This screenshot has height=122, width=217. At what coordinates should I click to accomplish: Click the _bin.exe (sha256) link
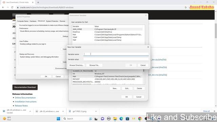coord(159,67)
